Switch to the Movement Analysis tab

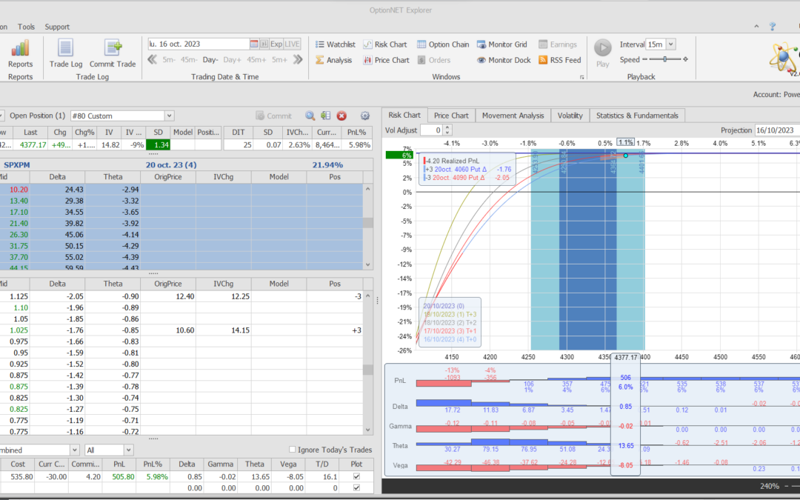(513, 116)
